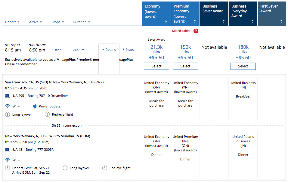The height and width of the screenshot is (183, 288).
Task: Click the Wi-Fi icon for UA 295
Action: [x=8, y=106]
